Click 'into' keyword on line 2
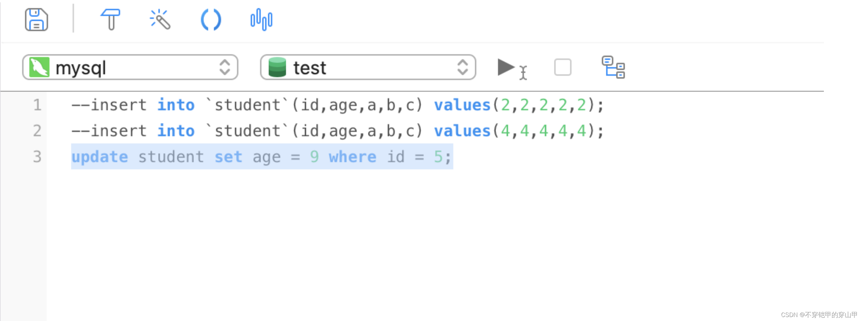 pyautogui.click(x=176, y=131)
